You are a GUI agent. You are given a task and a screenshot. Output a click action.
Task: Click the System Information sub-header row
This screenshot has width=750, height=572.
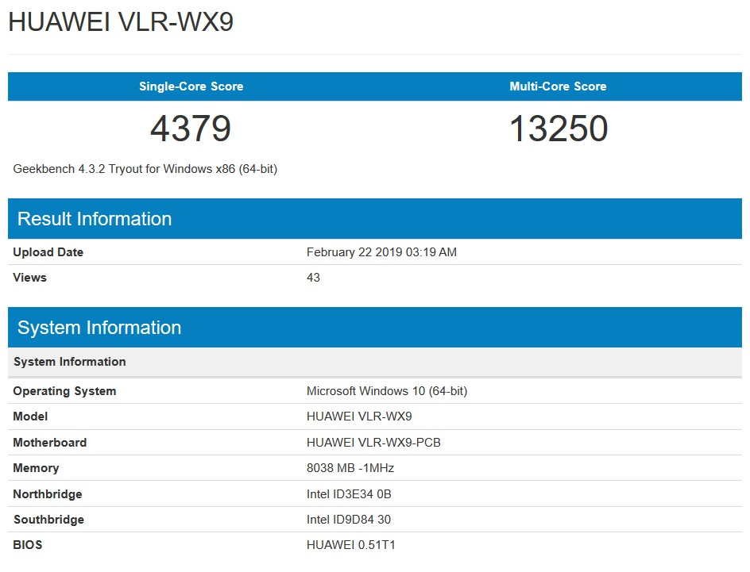pyautogui.click(x=69, y=362)
